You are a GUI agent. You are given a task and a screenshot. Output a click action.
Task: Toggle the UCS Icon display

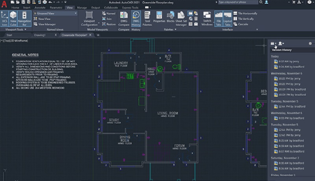[4, 18]
